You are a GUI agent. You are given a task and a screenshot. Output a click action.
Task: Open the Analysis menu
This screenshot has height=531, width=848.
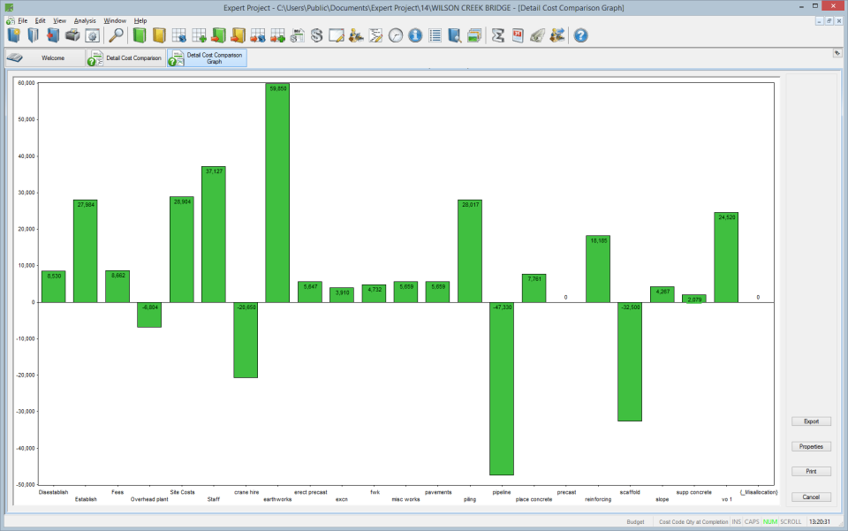[85, 20]
